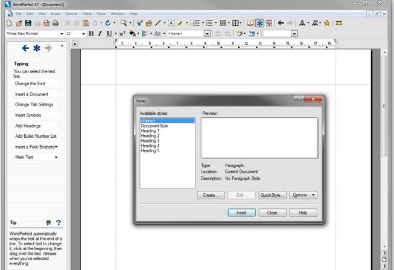Open the File menu
This screenshot has width=394, height=270.
tap(19, 14)
